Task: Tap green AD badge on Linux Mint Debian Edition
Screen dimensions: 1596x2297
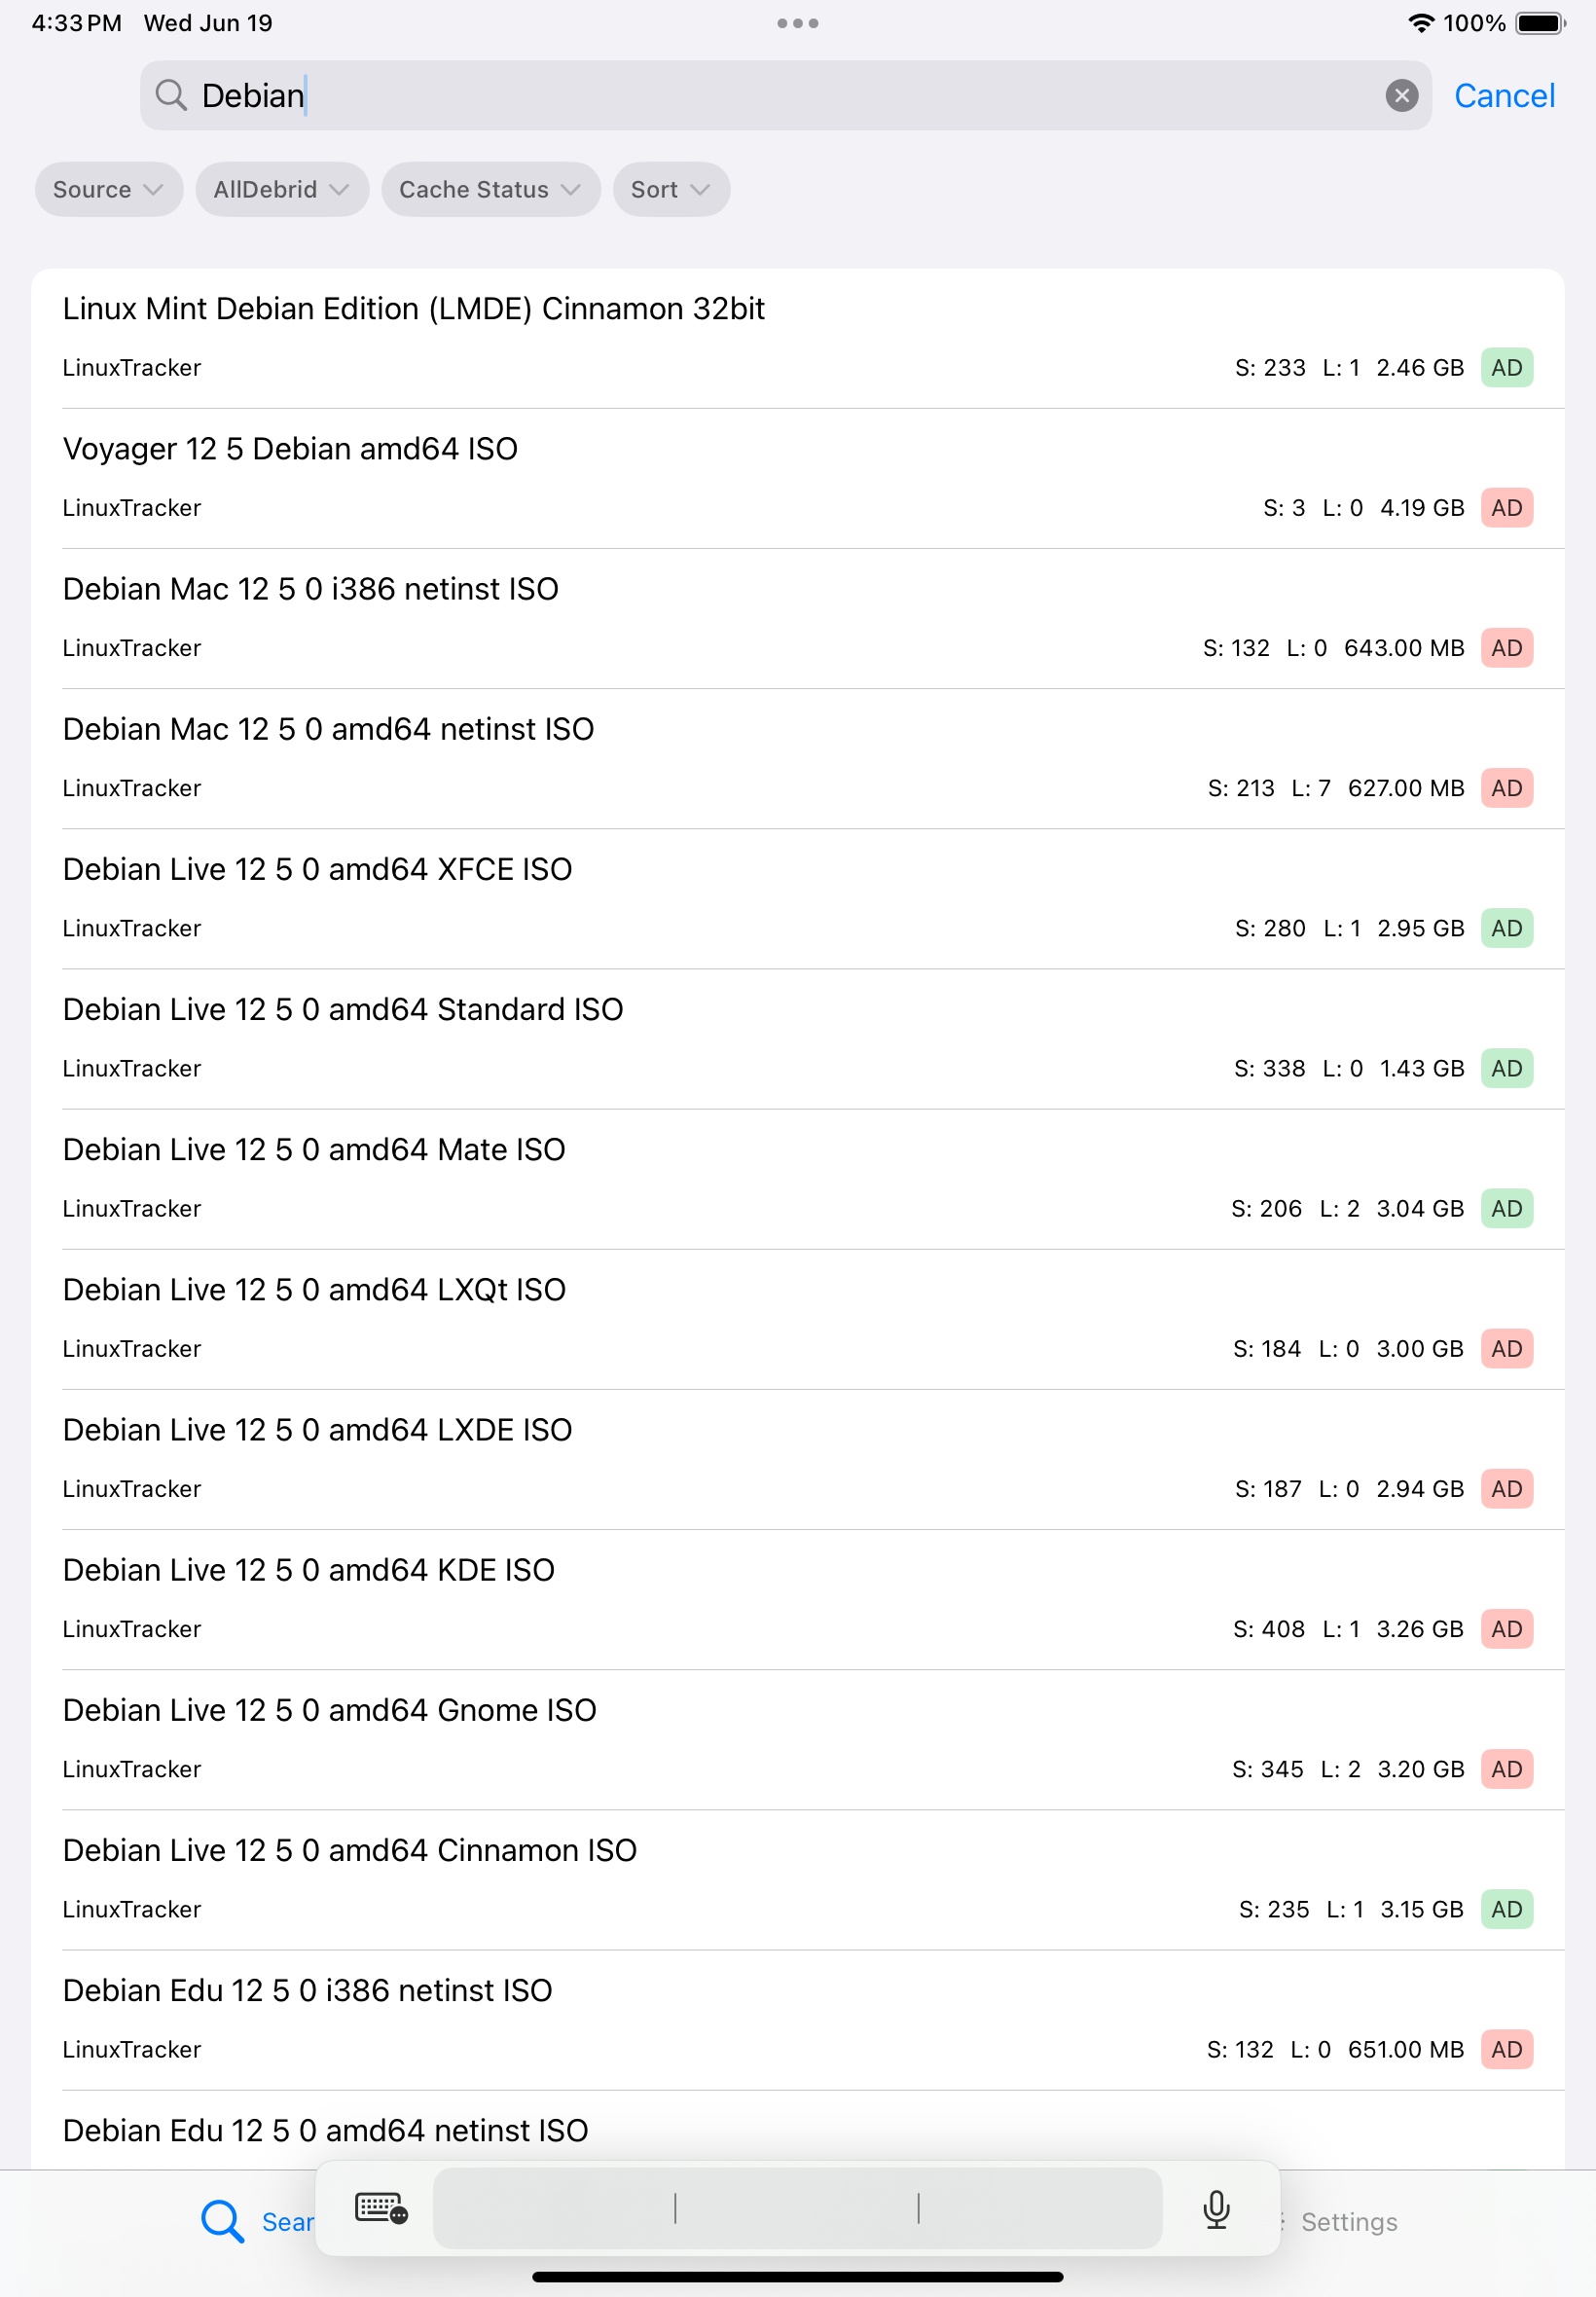Action: coord(1506,368)
